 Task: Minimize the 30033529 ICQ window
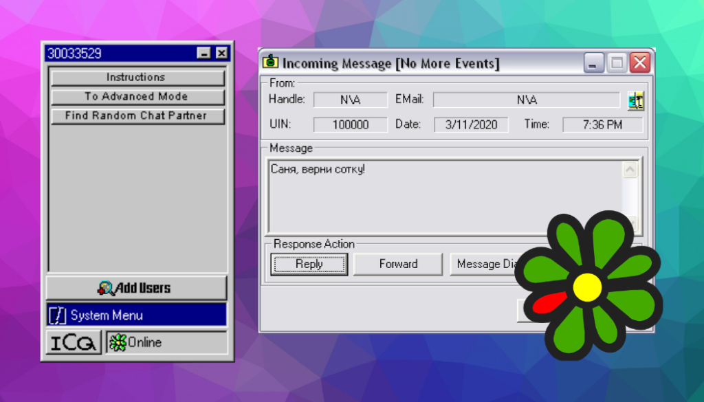203,54
